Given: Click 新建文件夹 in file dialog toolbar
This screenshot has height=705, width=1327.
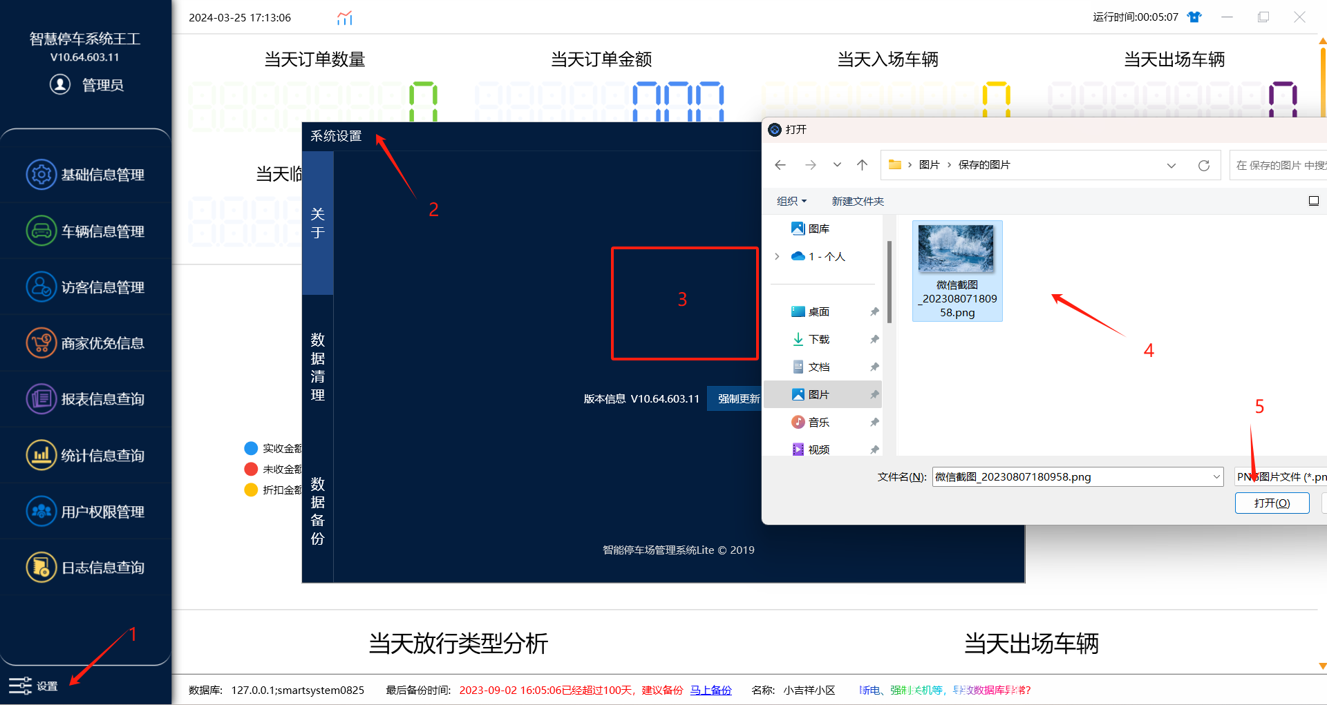Looking at the screenshot, I should [858, 201].
